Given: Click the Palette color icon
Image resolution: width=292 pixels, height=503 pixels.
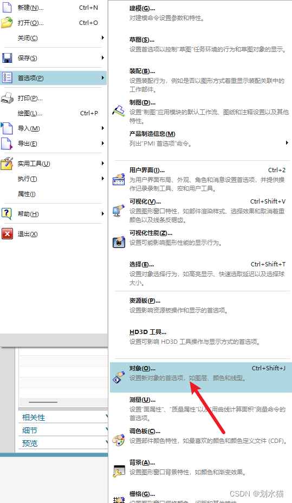Looking at the screenshot, I should tap(119, 440).
